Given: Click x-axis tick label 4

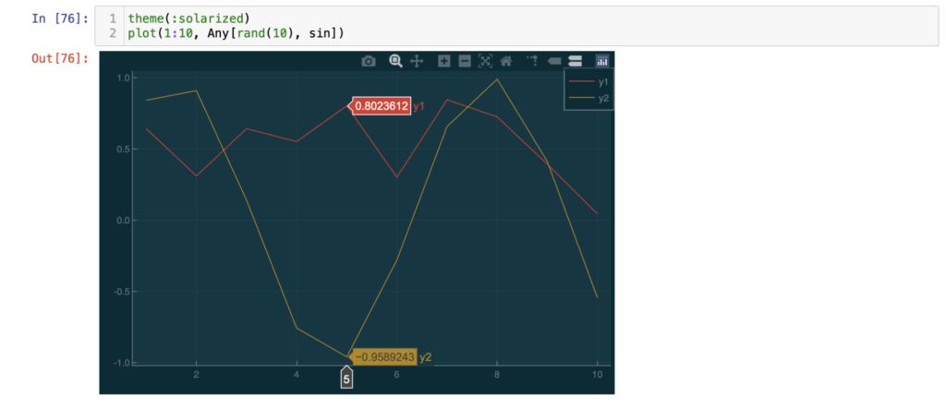Looking at the screenshot, I should tap(297, 375).
